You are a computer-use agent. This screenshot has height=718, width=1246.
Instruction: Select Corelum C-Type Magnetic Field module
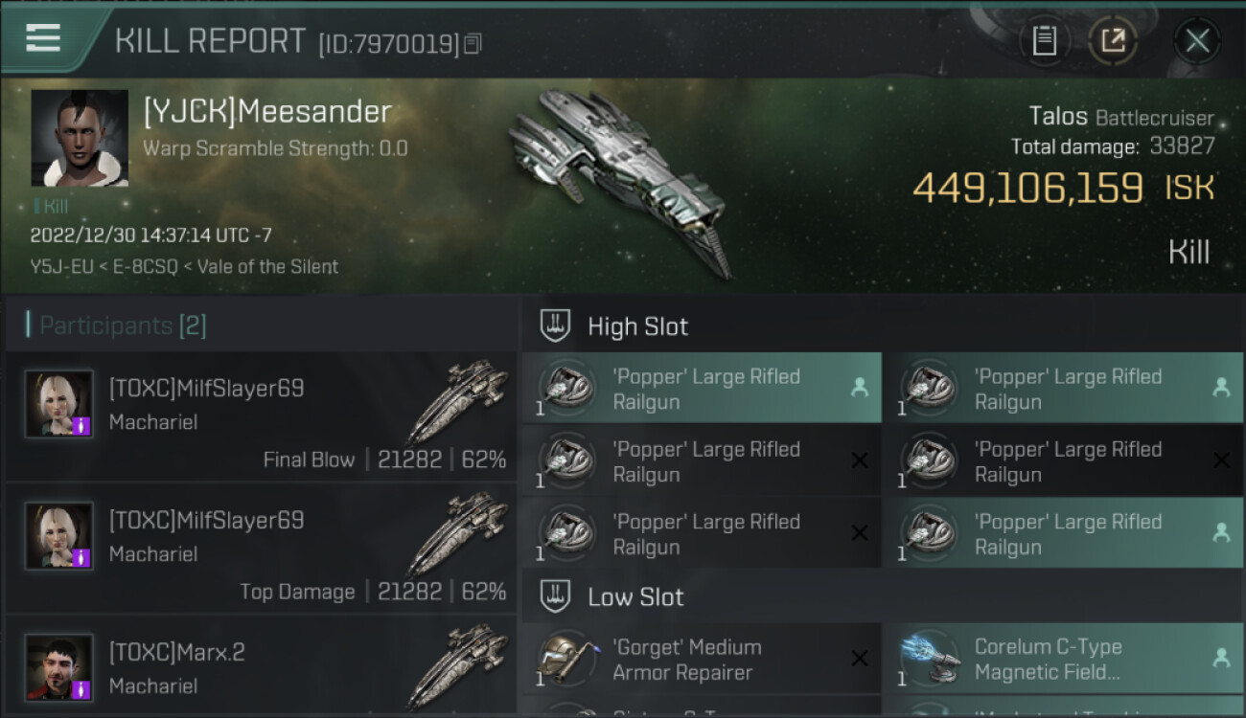(x=1064, y=659)
